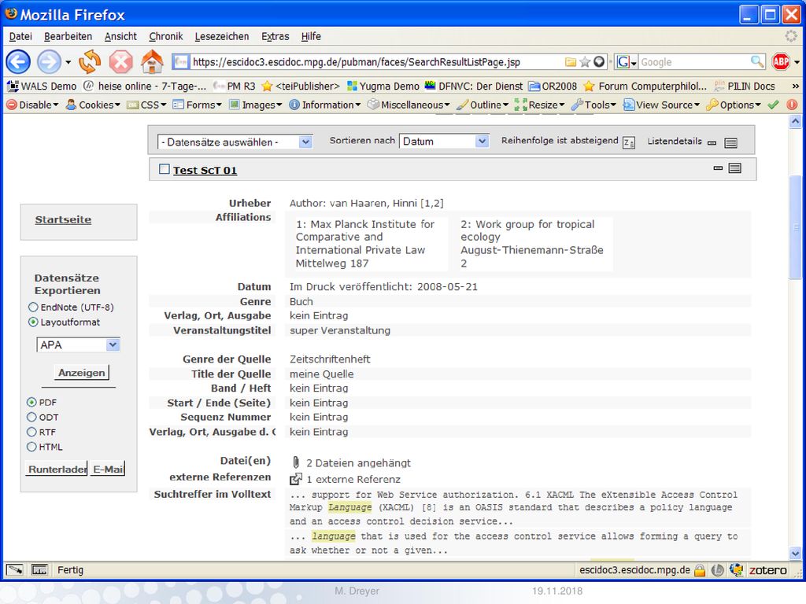Viewport: 806px width, 604px height.
Task: Click the green checkmark in web developer toolbar
Action: pos(773,105)
